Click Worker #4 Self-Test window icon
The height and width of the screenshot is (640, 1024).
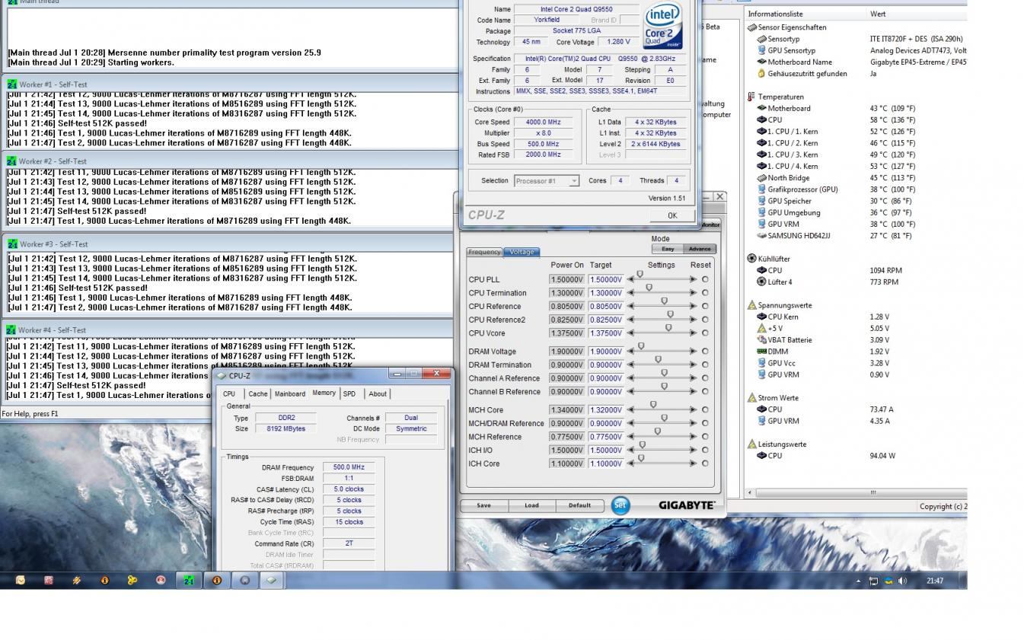[12, 330]
